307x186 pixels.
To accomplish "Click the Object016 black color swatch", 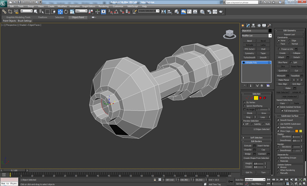I will pyautogui.click(x=270, y=31).
